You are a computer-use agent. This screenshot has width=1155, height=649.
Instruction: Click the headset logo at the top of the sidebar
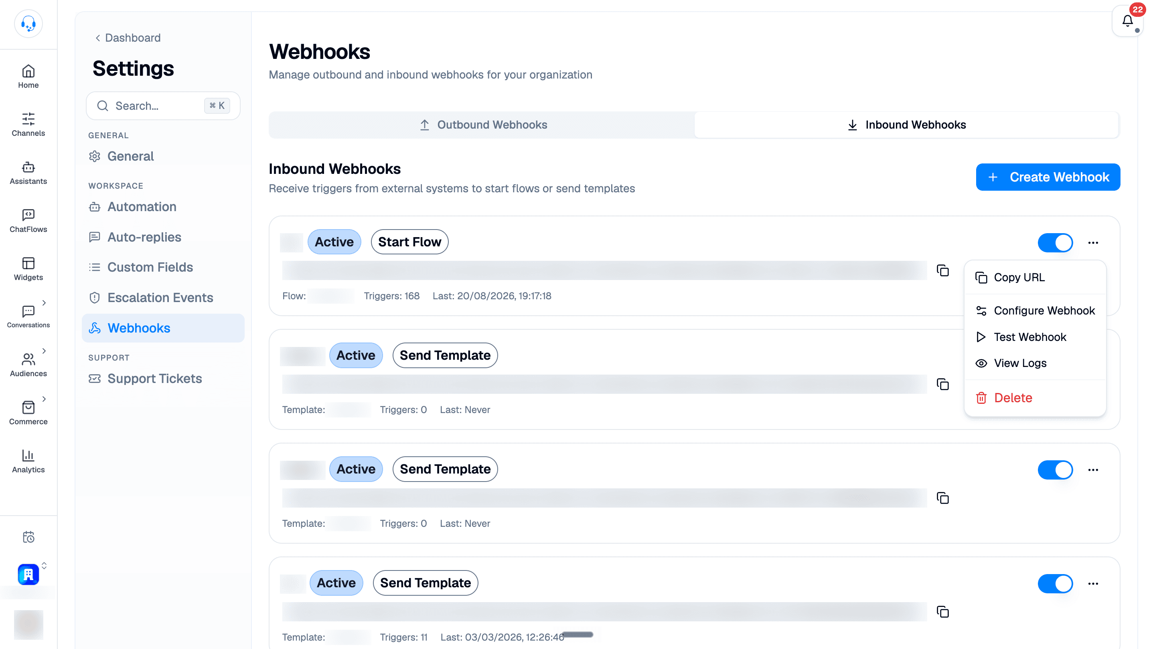click(x=28, y=24)
